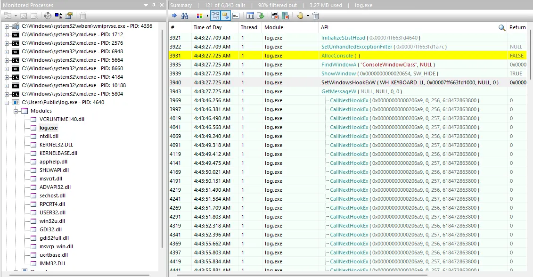533x277 pixels.
Task: Click the blue process tree arrows icon
Action: 58,16
